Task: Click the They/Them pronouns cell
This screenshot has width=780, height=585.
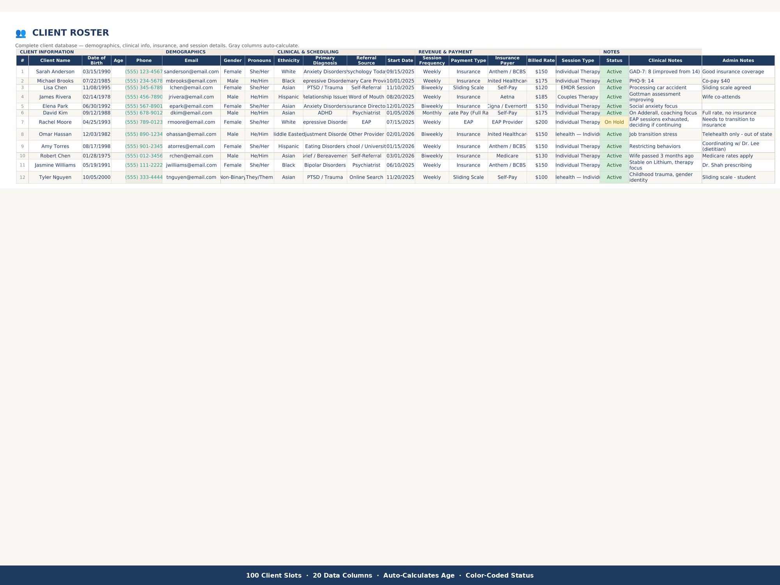Action: coord(259,177)
